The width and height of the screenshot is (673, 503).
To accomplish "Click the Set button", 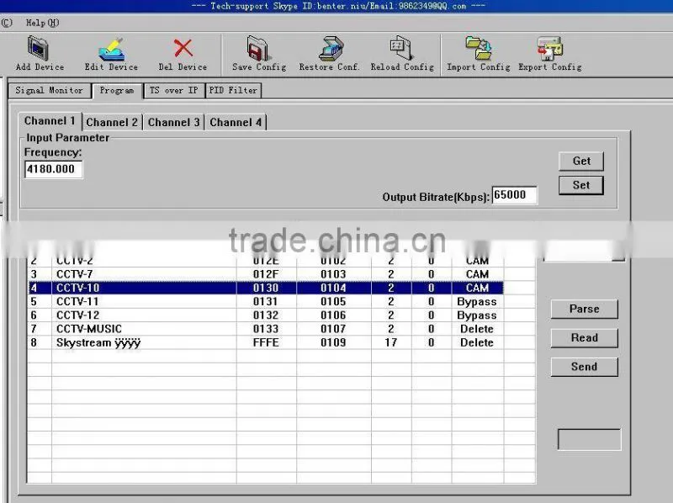I will coord(581,185).
